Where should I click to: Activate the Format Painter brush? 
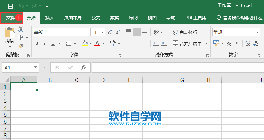(21, 46)
